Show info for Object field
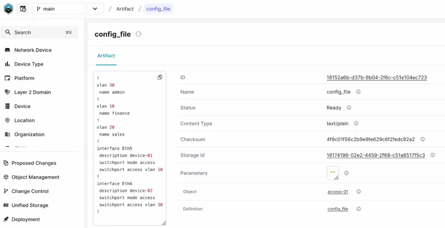 coord(359,192)
